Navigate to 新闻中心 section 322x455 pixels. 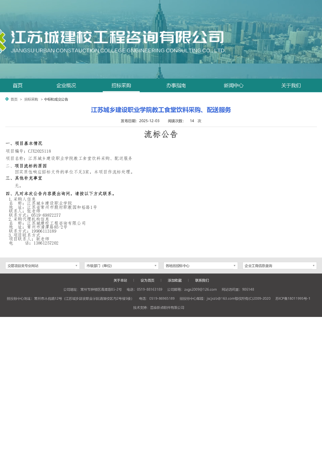(x=233, y=86)
